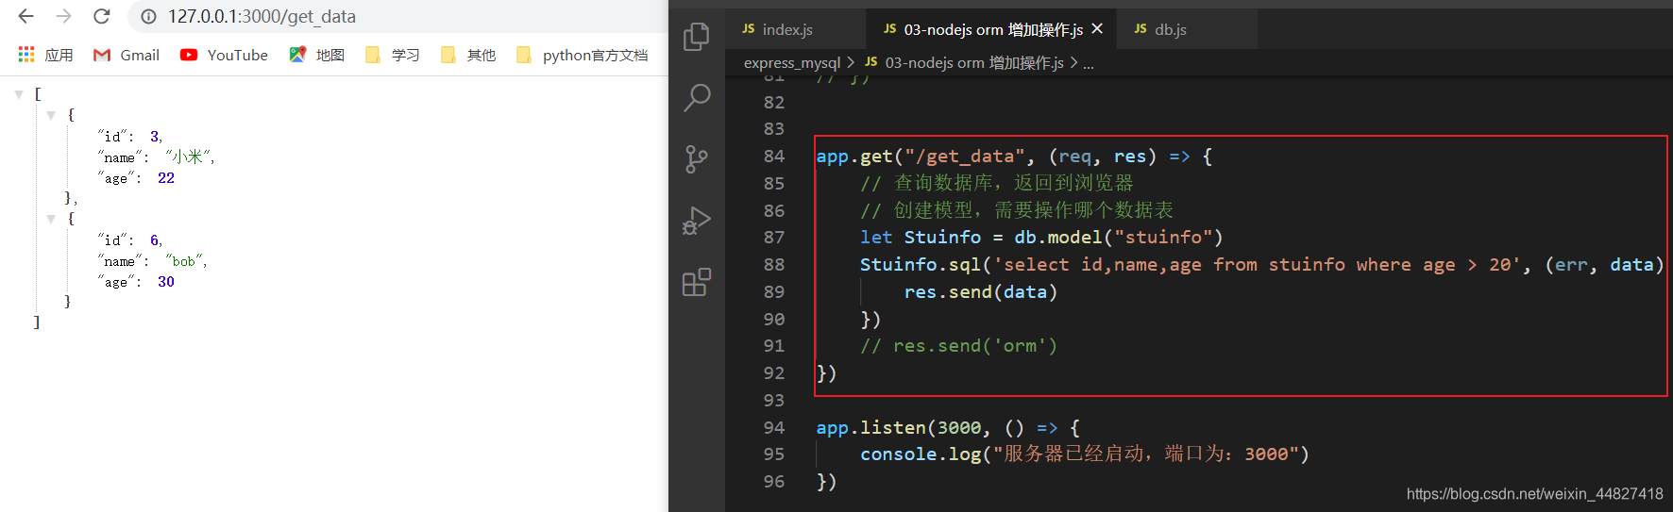The image size is (1673, 512).
Task: Go forward in the browser
Action: click(63, 16)
